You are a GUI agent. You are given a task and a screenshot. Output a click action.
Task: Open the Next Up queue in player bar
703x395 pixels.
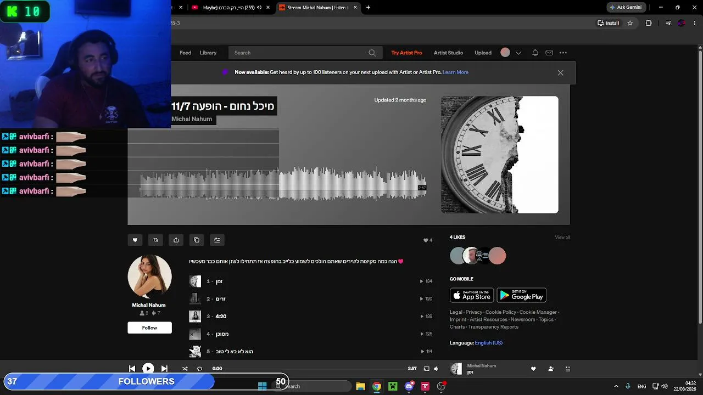[x=568, y=369]
